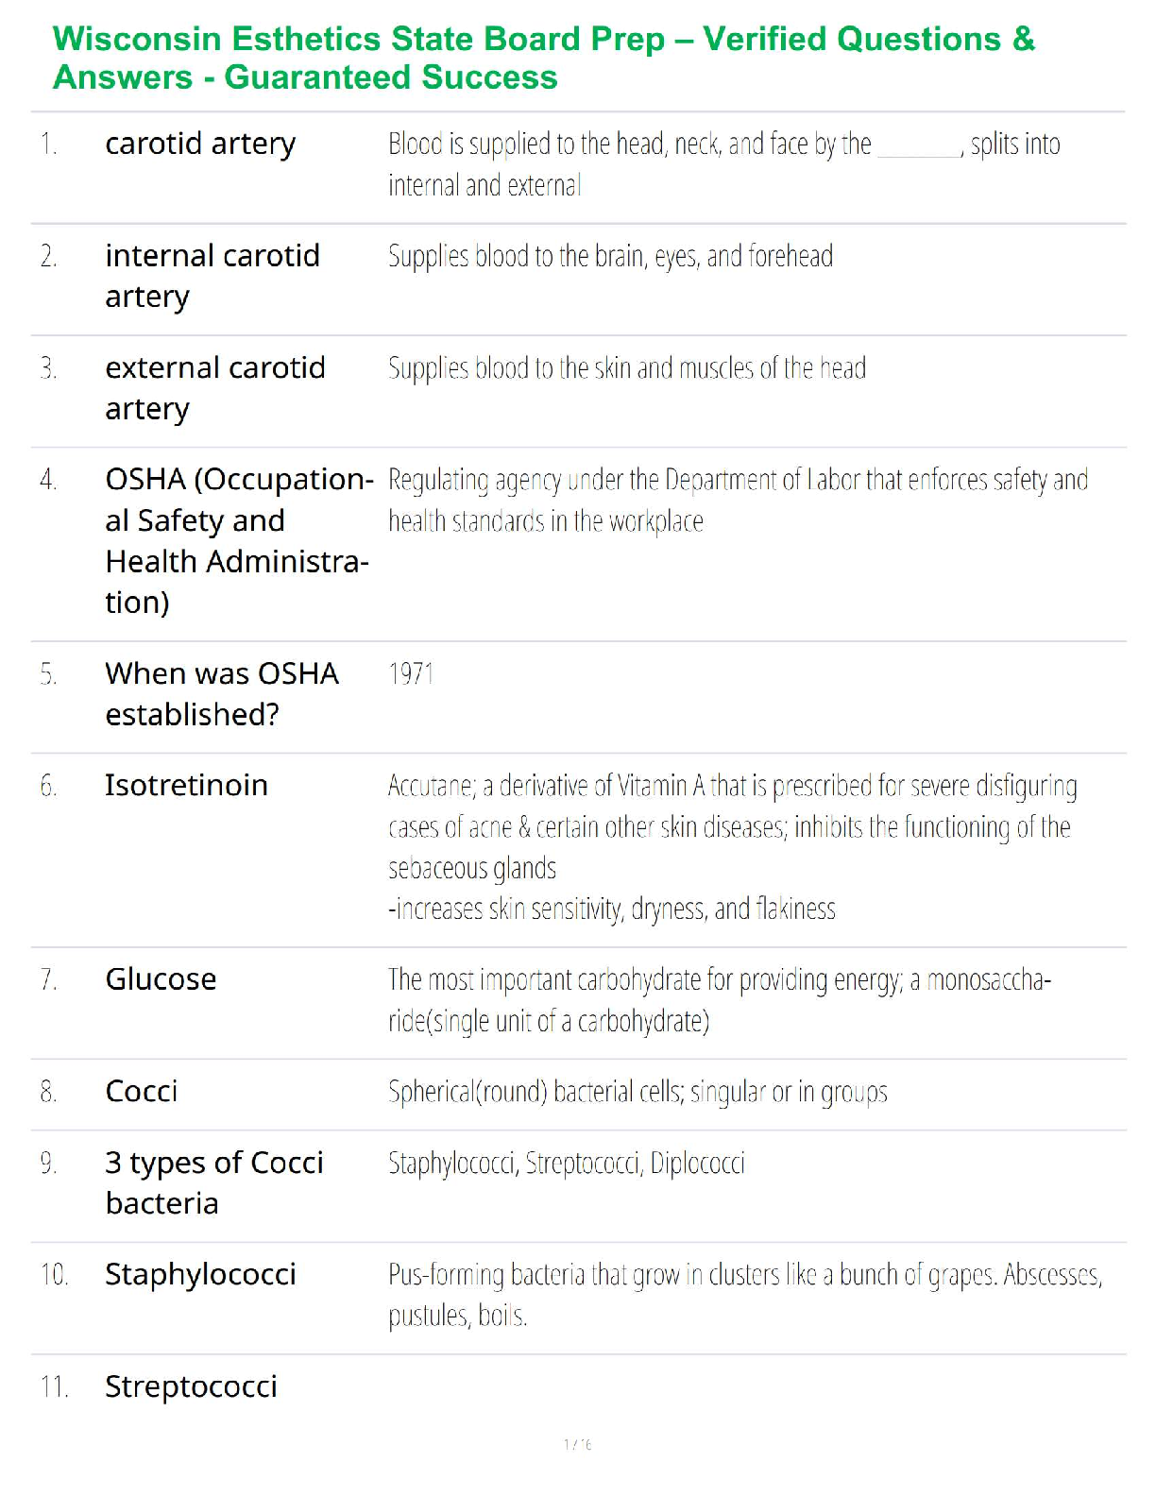Viewport: 1156px width, 1496px height.
Task: Click the term "Cocci" in row 8
Action: tap(142, 1092)
